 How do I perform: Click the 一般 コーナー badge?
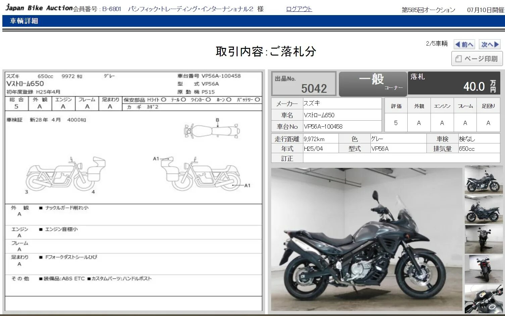click(x=373, y=83)
